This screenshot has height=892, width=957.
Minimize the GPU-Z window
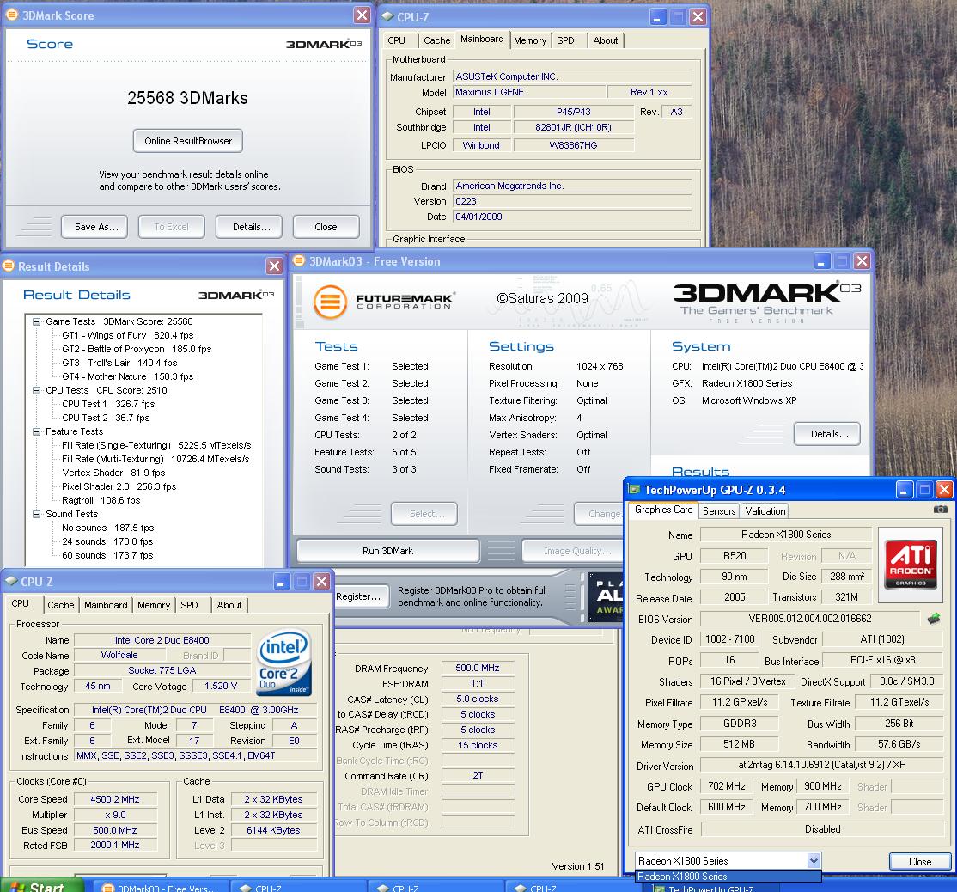pos(905,489)
